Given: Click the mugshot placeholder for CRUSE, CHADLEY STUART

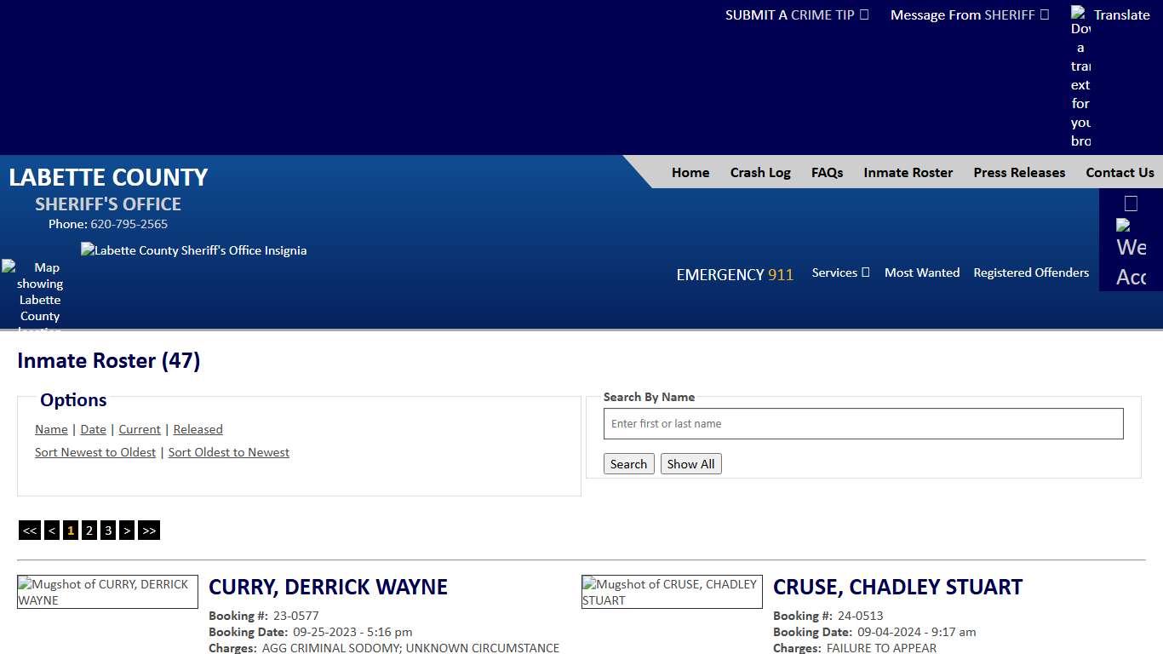Looking at the screenshot, I should tap(672, 590).
